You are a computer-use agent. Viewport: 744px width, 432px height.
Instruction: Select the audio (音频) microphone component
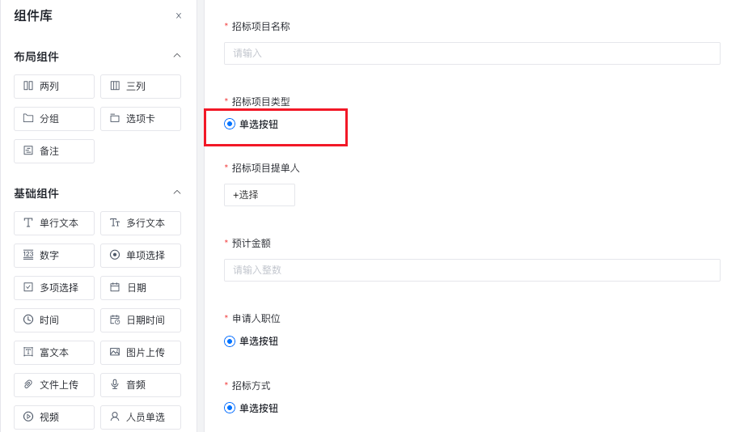140,385
